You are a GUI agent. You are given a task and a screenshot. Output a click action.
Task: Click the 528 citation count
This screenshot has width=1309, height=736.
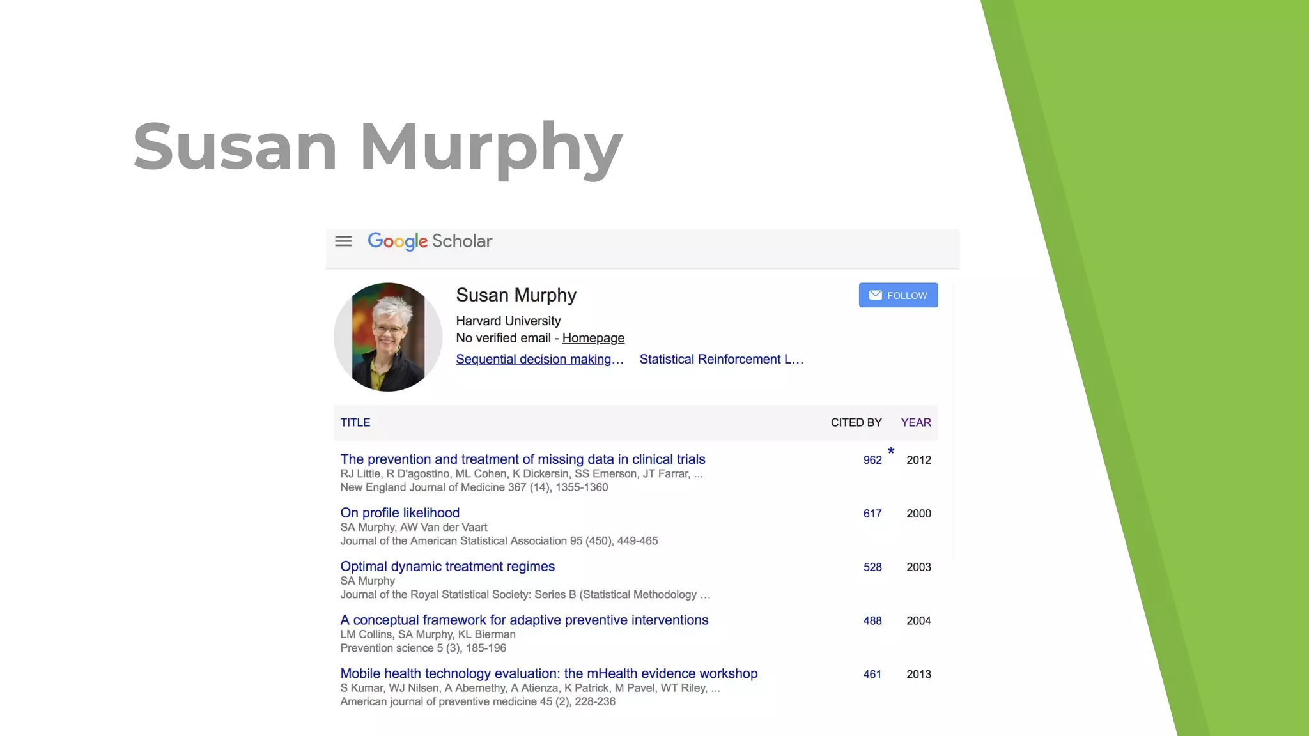(872, 567)
